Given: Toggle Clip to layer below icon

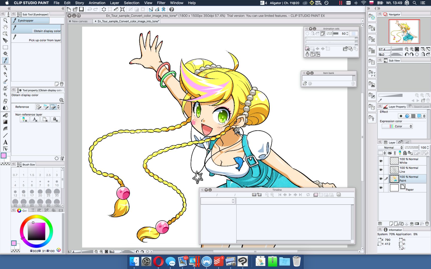Looking at the screenshot, I should coord(390,153).
